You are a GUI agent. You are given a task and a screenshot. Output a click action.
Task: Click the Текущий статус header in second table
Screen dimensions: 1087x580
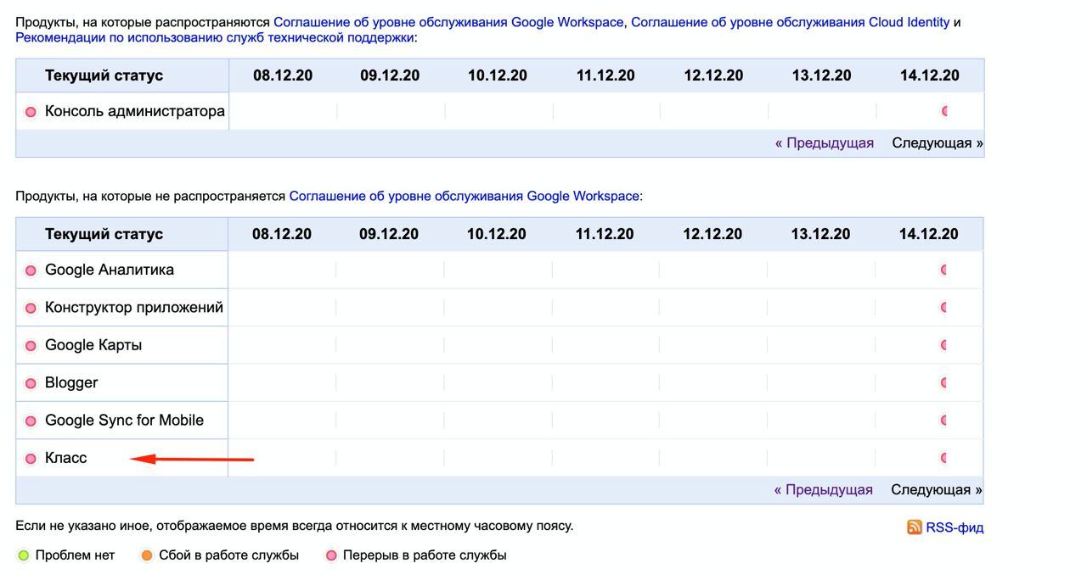click(104, 234)
